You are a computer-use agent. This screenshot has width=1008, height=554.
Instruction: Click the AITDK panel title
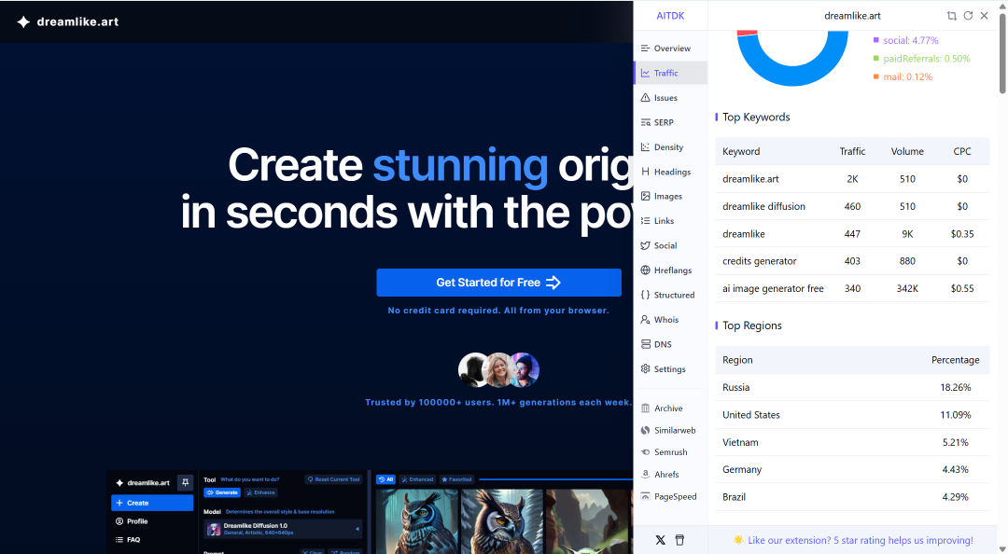(x=670, y=16)
